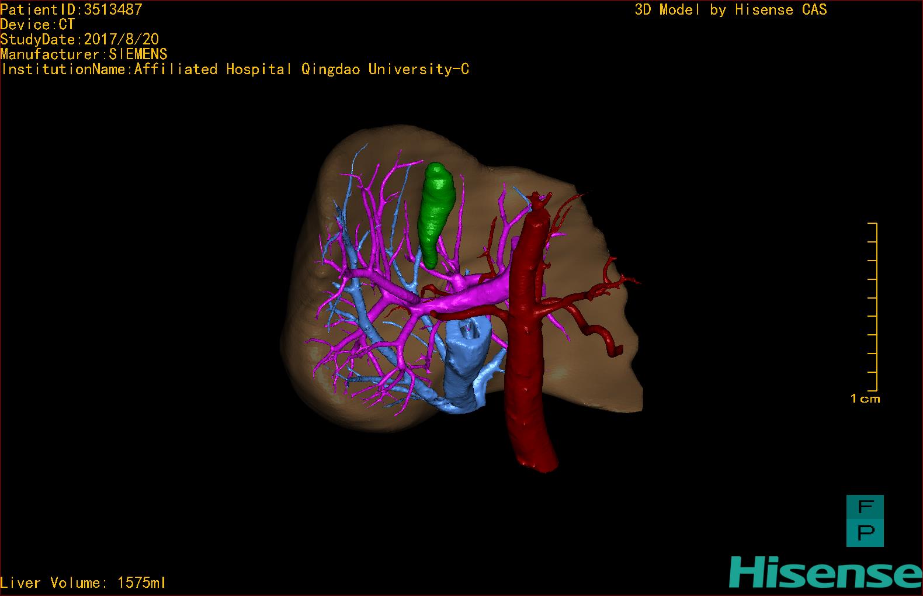Click the yellow scale ruler bar
923x596 pixels.
click(x=873, y=307)
